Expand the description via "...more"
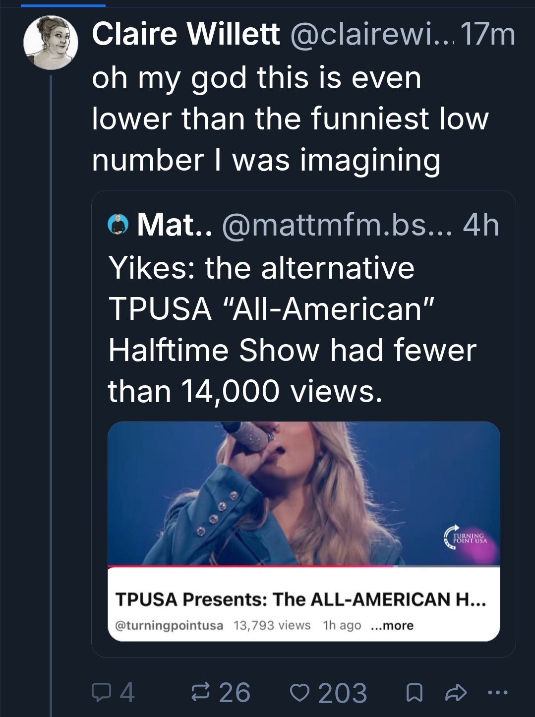The height and width of the screenshot is (717, 535). coord(392,625)
